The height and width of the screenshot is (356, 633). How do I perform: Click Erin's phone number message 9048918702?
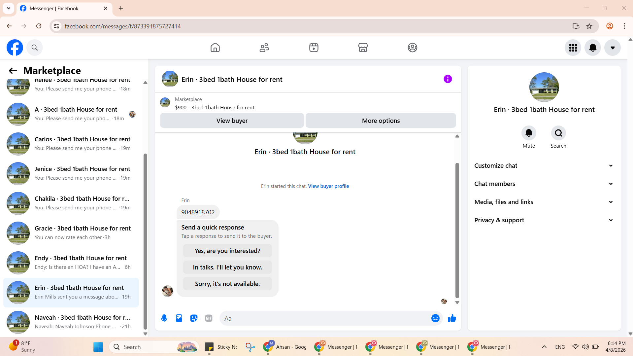click(198, 212)
